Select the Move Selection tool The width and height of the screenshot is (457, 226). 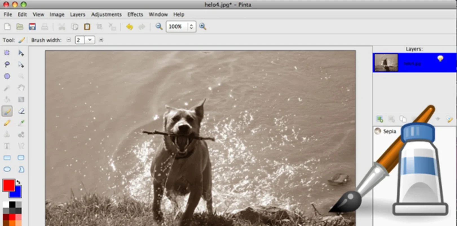click(x=21, y=65)
